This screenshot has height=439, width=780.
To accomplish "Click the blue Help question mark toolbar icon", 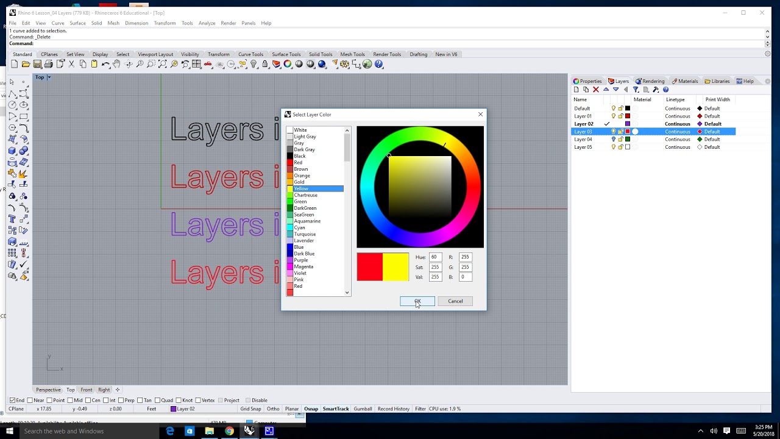I will tap(378, 64).
